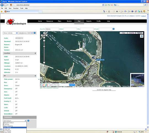Click the map zoom in button
This screenshot has width=149, height=133.
[44, 41]
